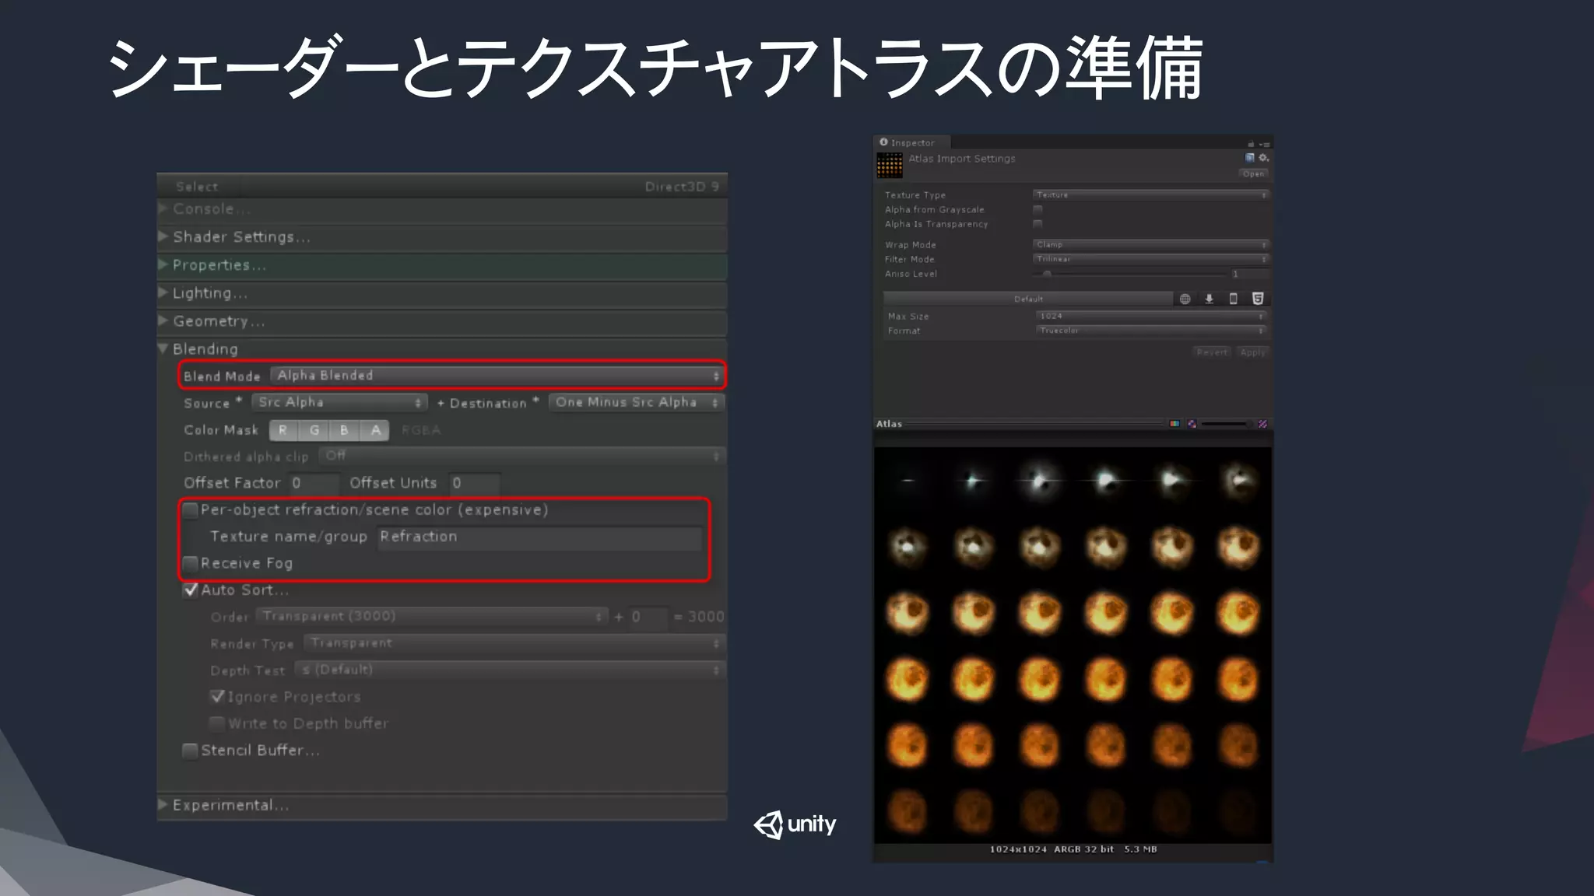This screenshot has height=896, width=1594.
Task: Select the HTML5 platform override tab
Action: point(1257,299)
